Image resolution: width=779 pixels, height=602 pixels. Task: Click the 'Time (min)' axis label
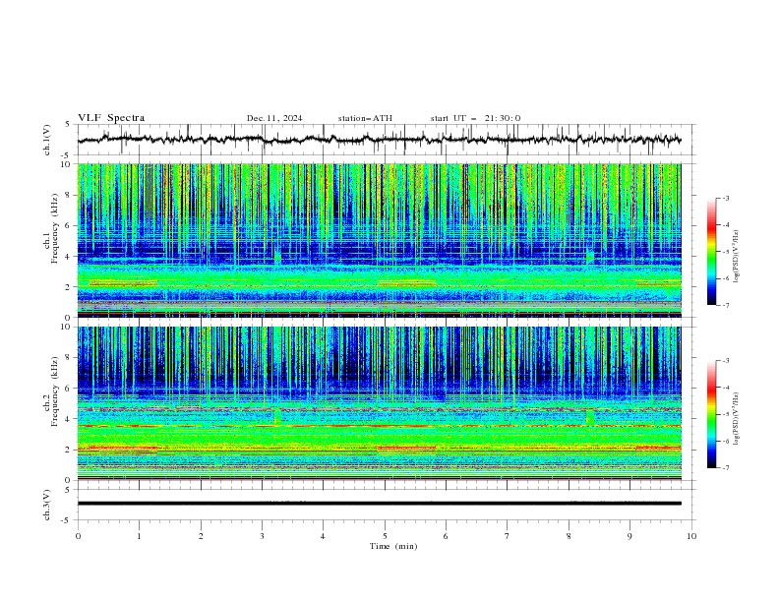pos(393,546)
